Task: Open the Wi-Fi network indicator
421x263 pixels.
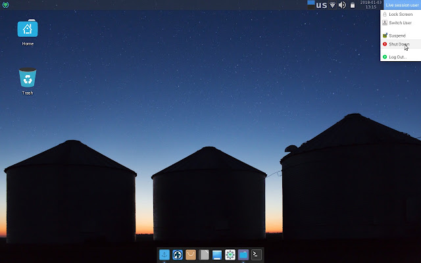Action: [332, 5]
